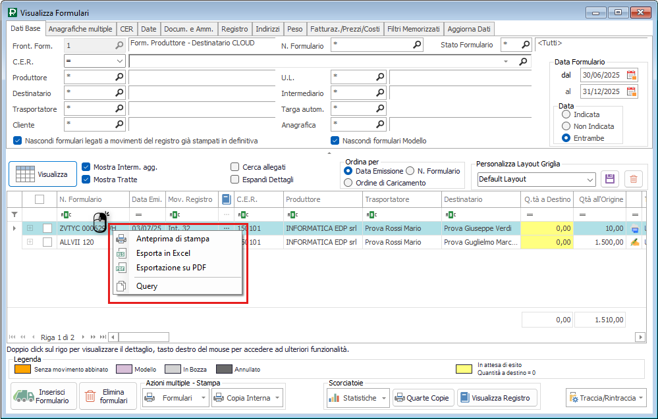Click the registro book icon column header
Viewport: 658px width, 419px height.
(x=226, y=199)
